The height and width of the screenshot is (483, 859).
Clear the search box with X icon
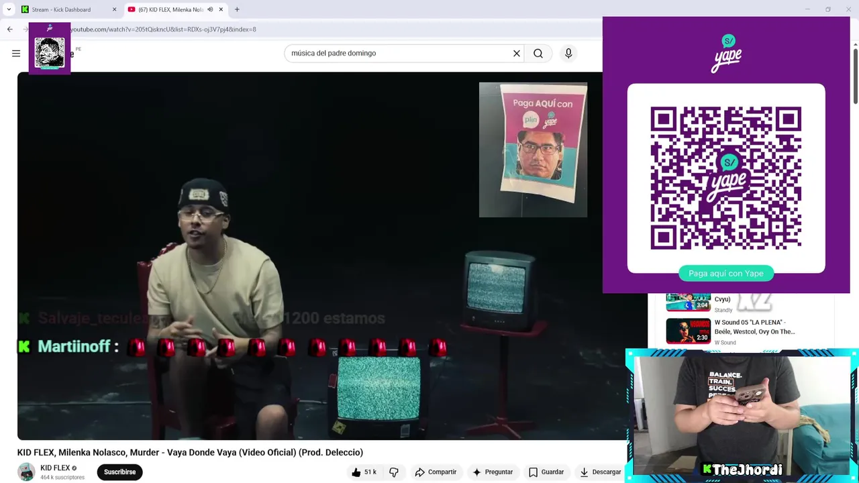click(x=517, y=54)
